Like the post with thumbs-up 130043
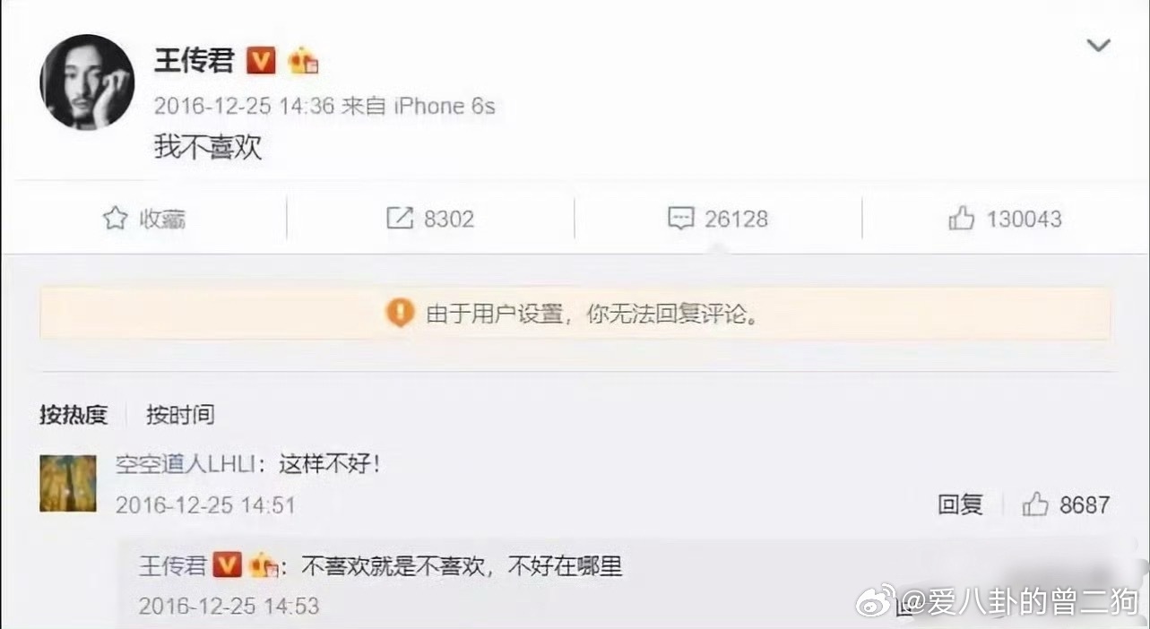 [x=961, y=219]
